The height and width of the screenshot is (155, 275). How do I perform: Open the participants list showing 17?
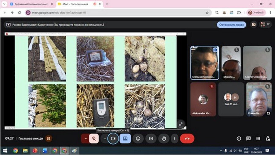point(265,25)
